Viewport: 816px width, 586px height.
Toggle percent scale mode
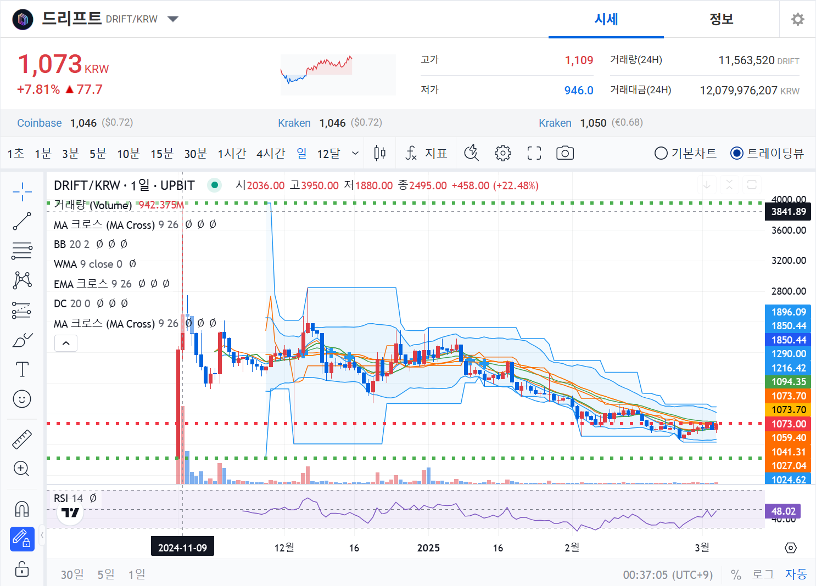coord(736,574)
